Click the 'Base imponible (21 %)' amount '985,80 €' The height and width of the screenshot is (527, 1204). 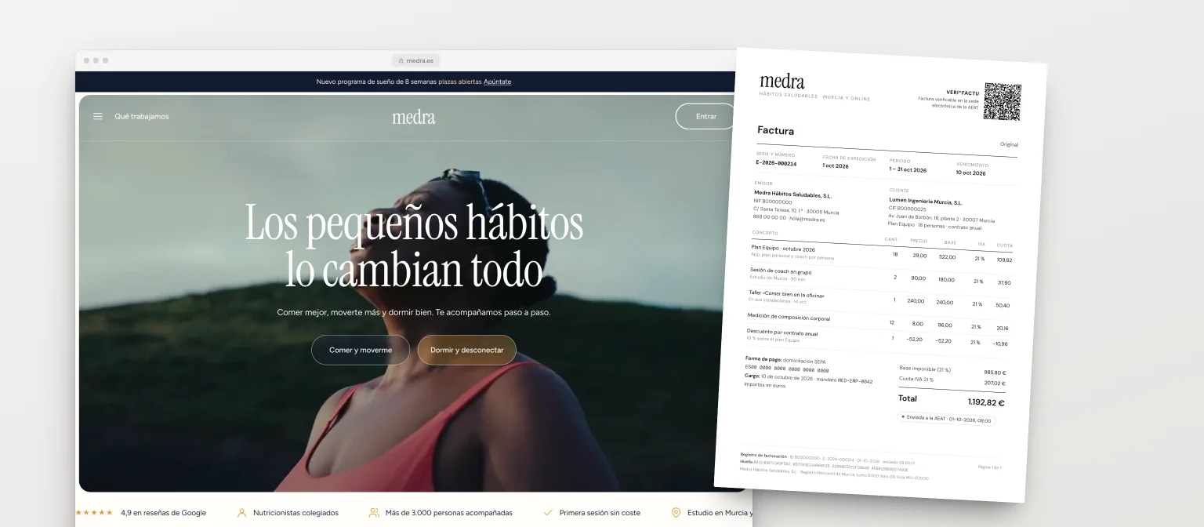tap(994, 373)
